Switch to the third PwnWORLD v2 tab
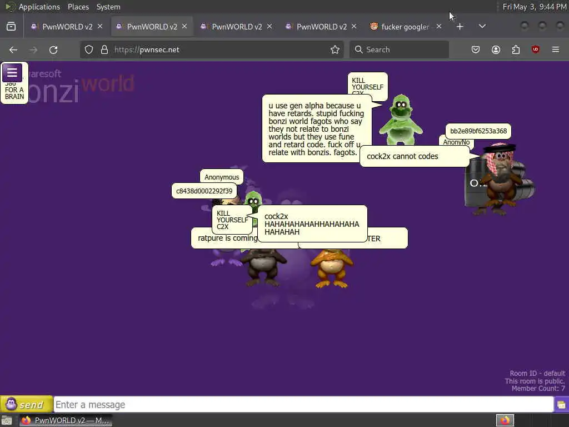This screenshot has width=569, height=427. coord(237,27)
